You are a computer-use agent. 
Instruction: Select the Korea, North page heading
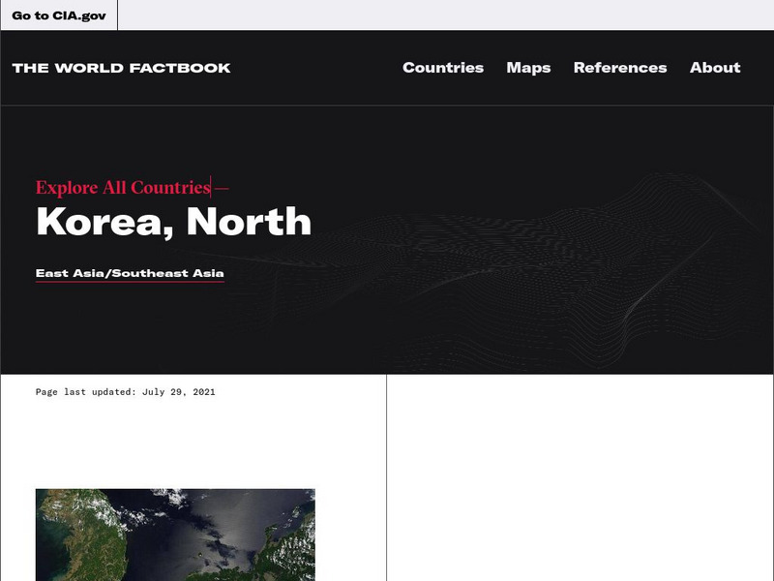(x=174, y=221)
